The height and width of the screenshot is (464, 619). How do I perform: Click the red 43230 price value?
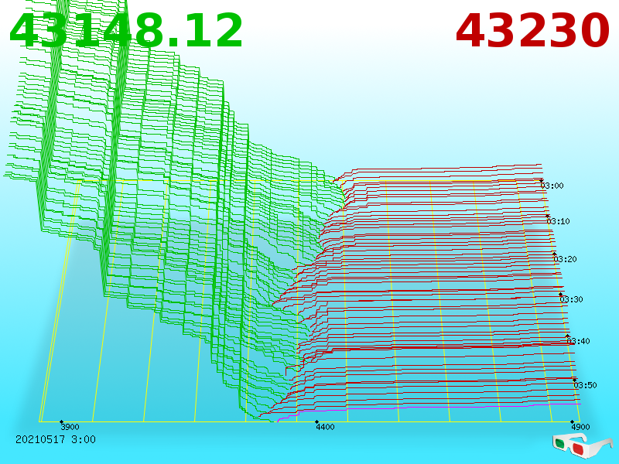532,31
